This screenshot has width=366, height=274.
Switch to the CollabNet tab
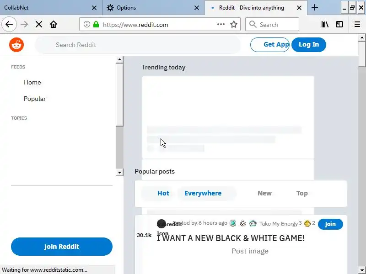[51, 8]
